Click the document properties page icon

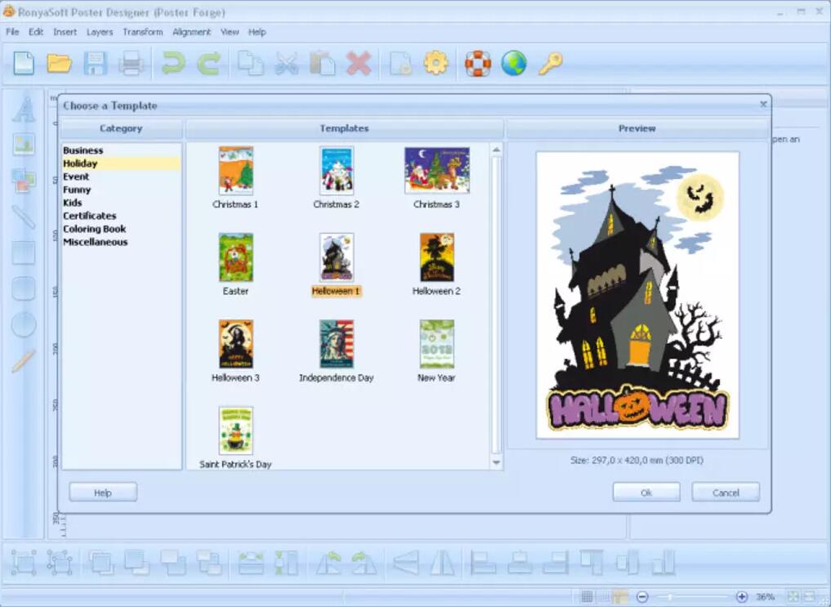pos(400,64)
